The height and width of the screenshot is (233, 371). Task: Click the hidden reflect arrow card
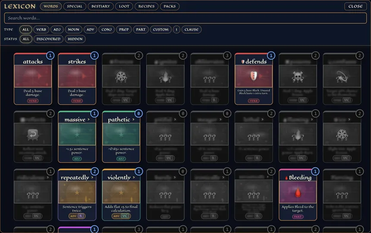(33, 137)
